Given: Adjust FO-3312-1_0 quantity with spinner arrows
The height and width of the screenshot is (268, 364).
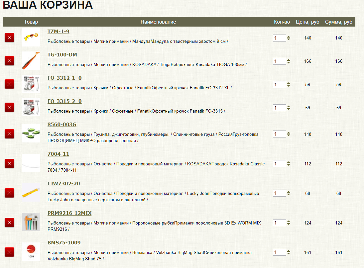Looking at the screenshot, I should point(288,84).
